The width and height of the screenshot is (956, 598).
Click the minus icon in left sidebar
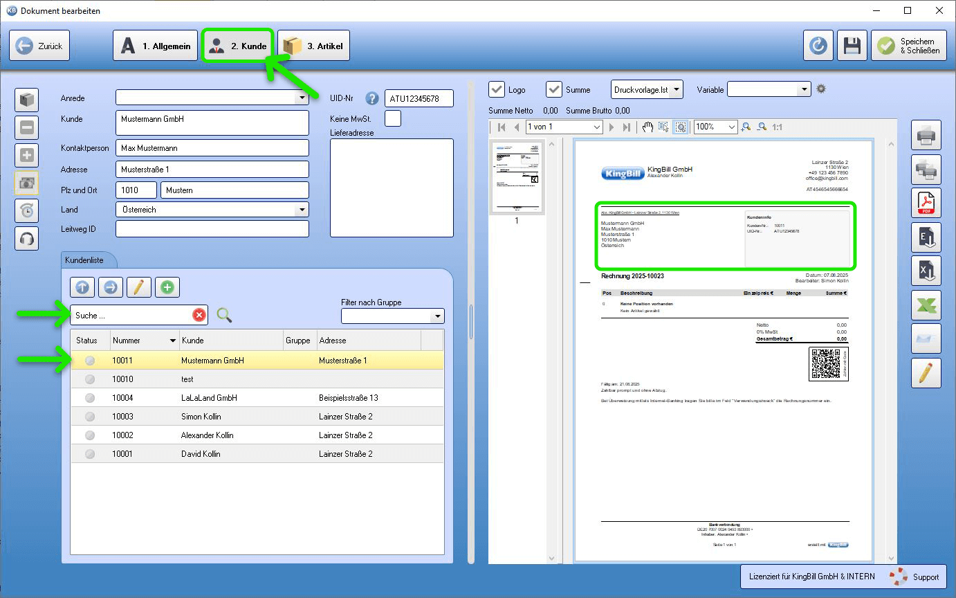(x=27, y=128)
